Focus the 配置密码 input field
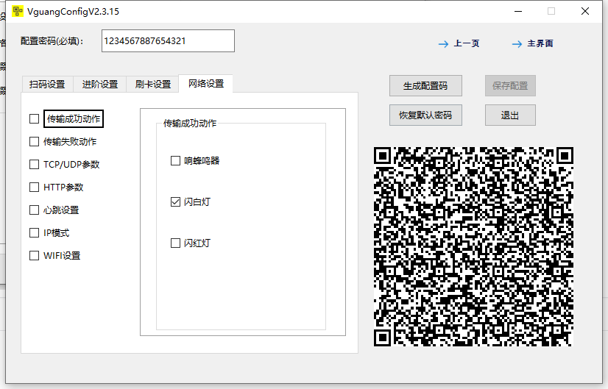Viewport: 608px width, 389px height. (168, 40)
